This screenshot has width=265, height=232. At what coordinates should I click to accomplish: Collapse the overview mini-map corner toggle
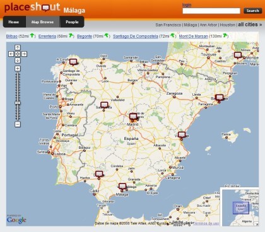pyautogui.click(x=256, y=224)
